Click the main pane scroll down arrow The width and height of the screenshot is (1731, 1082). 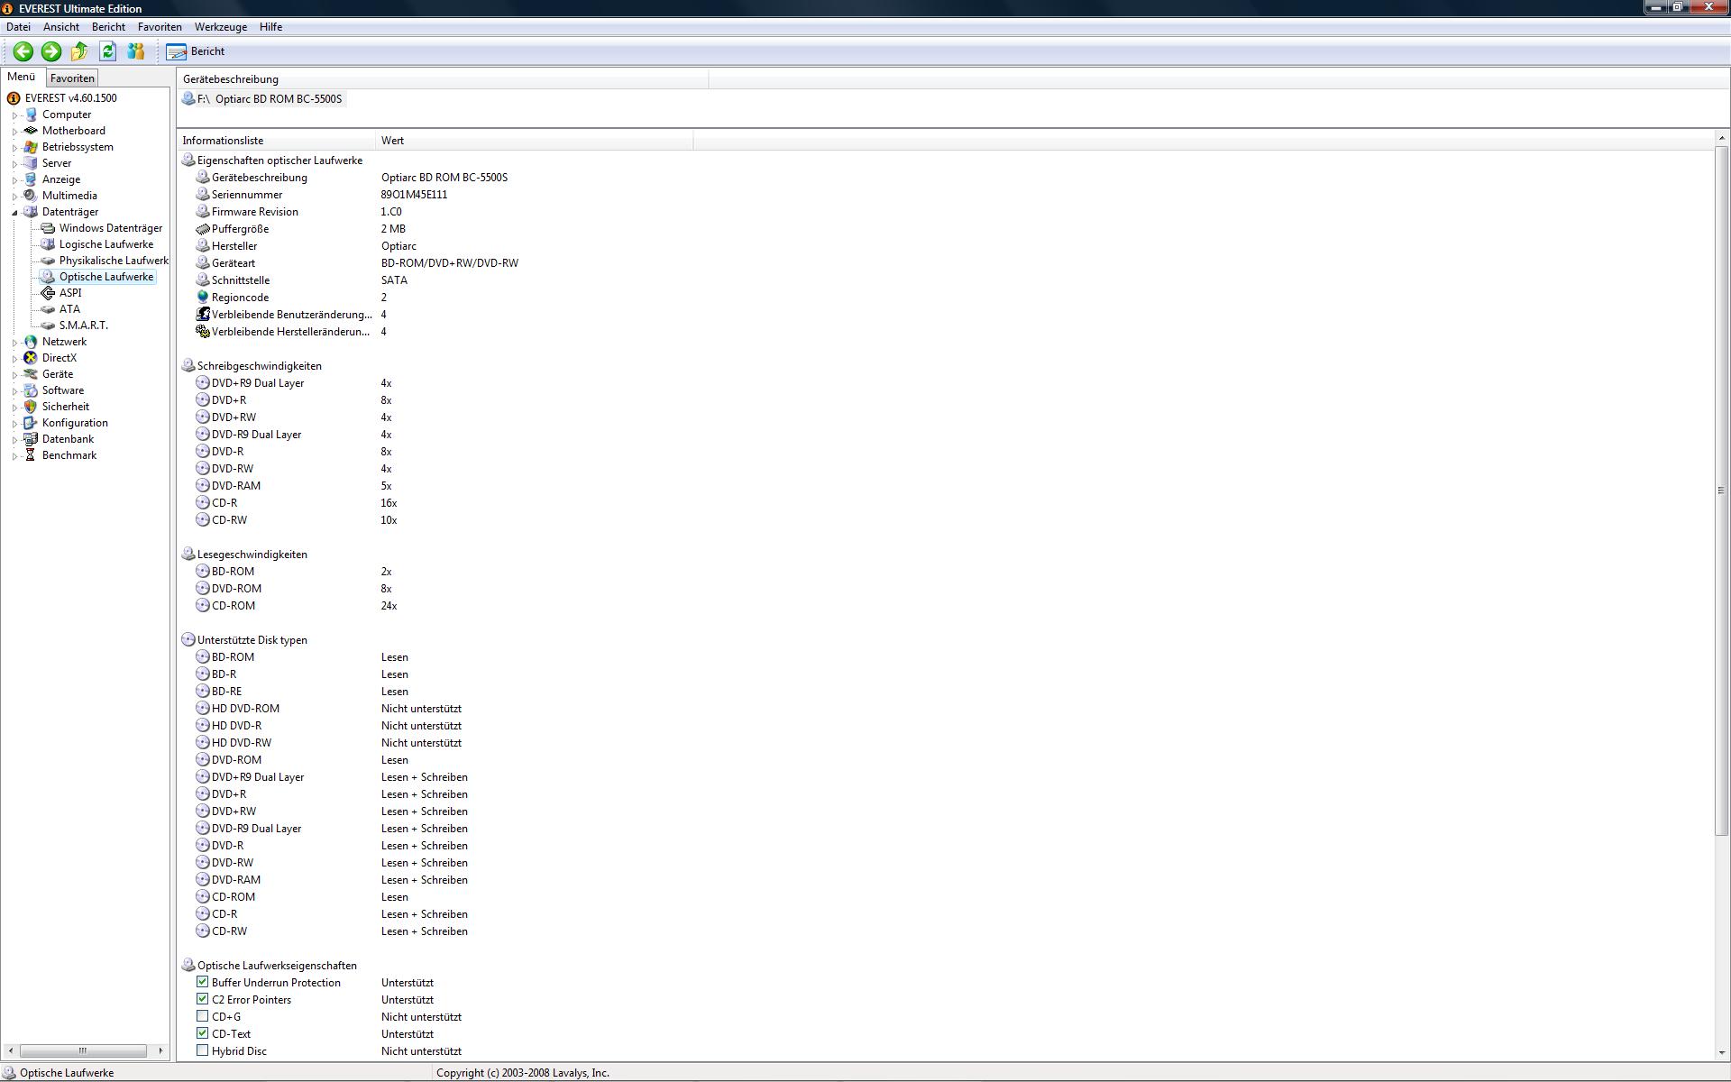click(1721, 1052)
